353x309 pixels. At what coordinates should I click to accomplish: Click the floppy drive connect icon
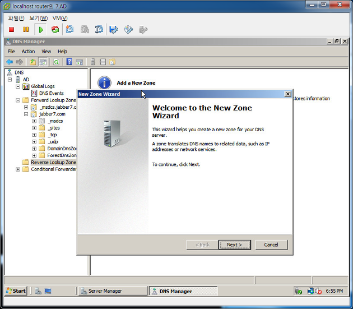pyautogui.click(x=114, y=30)
